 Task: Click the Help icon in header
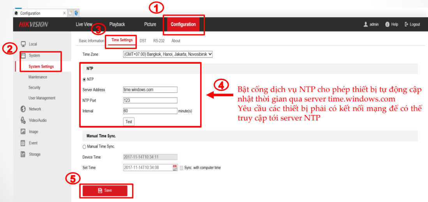click(387, 24)
